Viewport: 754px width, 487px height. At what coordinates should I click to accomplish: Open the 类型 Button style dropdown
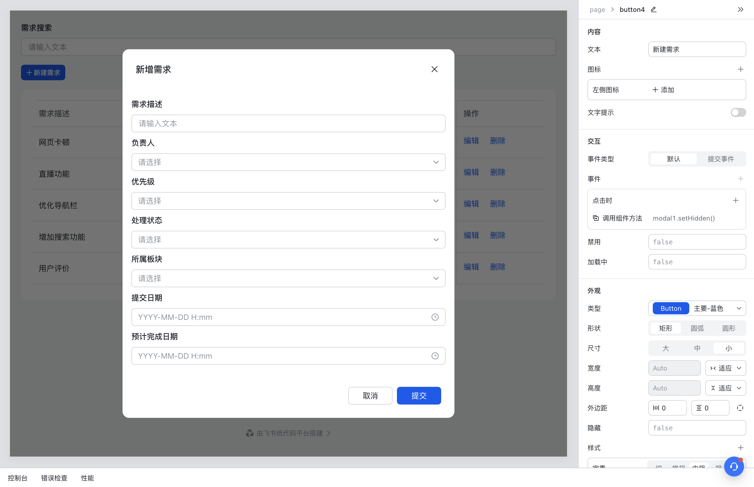pos(697,308)
